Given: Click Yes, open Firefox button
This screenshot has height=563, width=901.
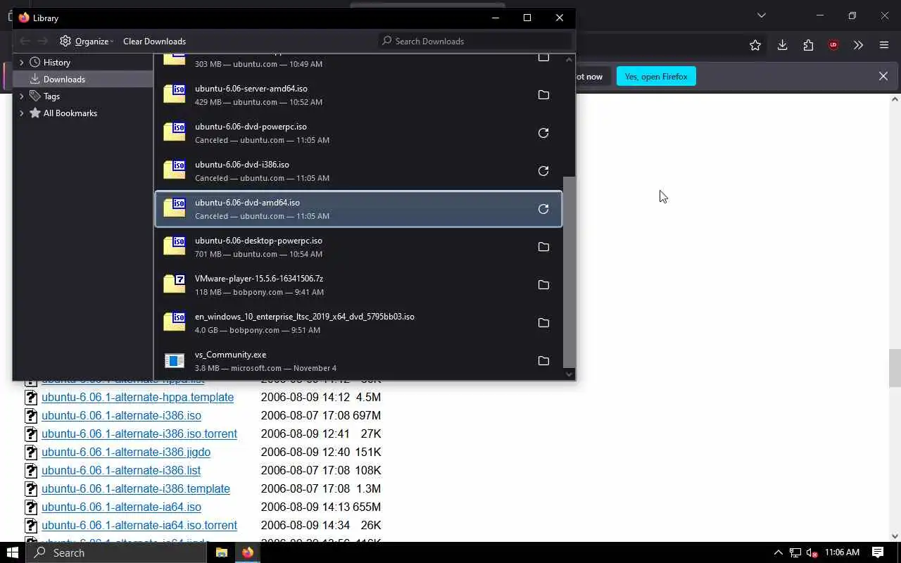Looking at the screenshot, I should (x=656, y=76).
